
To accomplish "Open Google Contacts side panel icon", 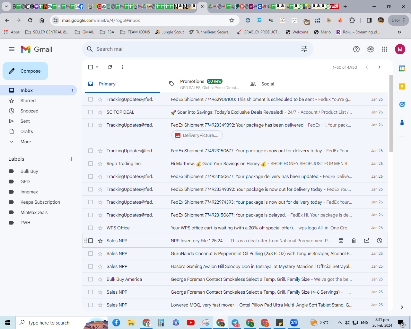I will pyautogui.click(x=402, y=122).
